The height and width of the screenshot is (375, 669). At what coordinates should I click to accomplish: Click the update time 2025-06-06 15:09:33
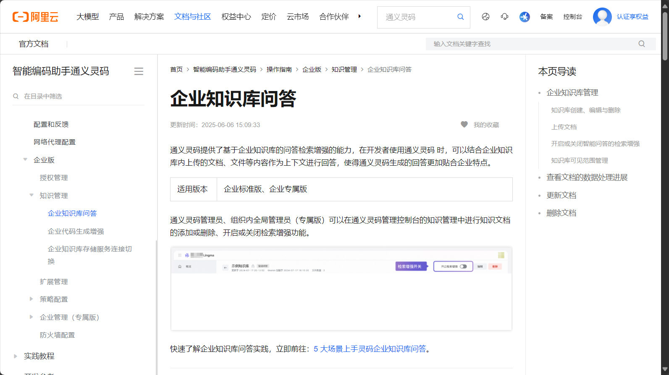coord(231,125)
